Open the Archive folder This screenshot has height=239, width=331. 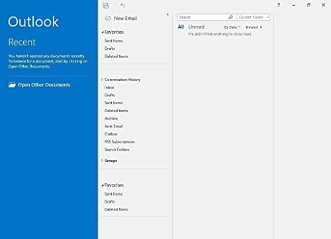coord(111,118)
